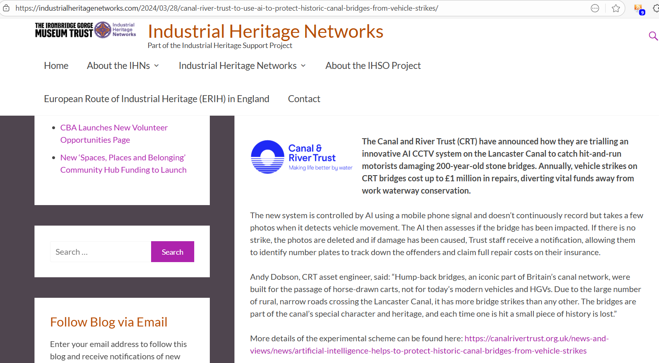
Task: Click the purple Search button
Action: 172,252
